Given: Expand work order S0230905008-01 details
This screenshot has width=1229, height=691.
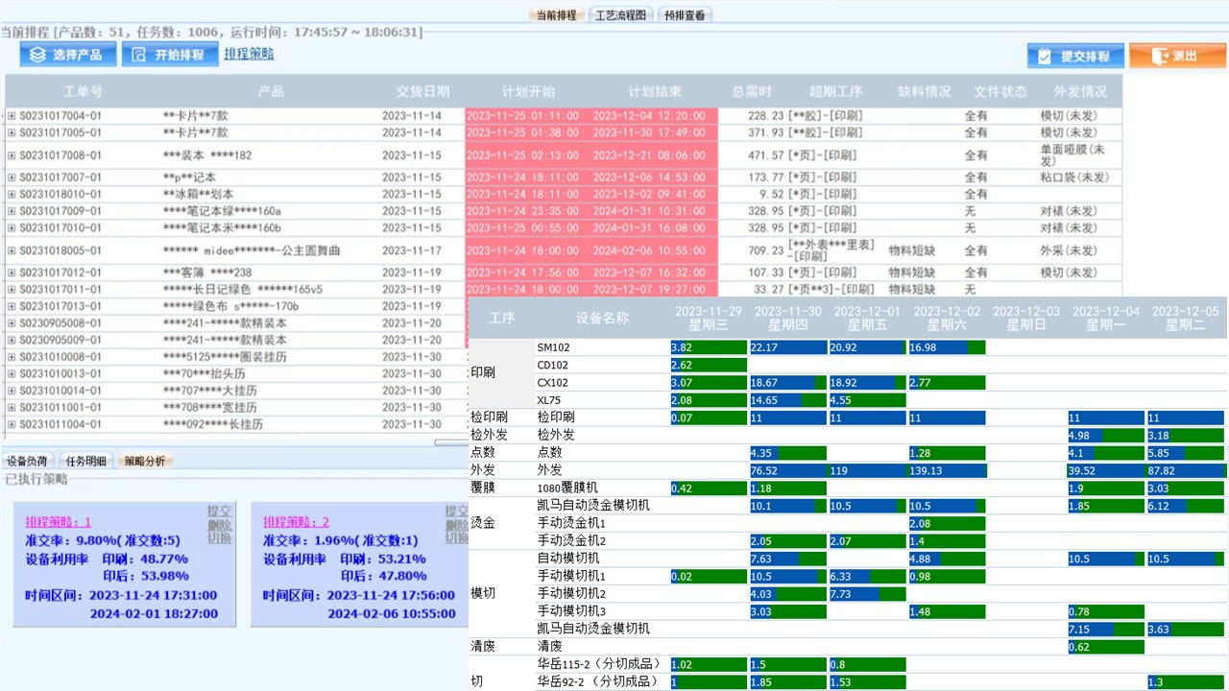Looking at the screenshot, I should tap(12, 323).
